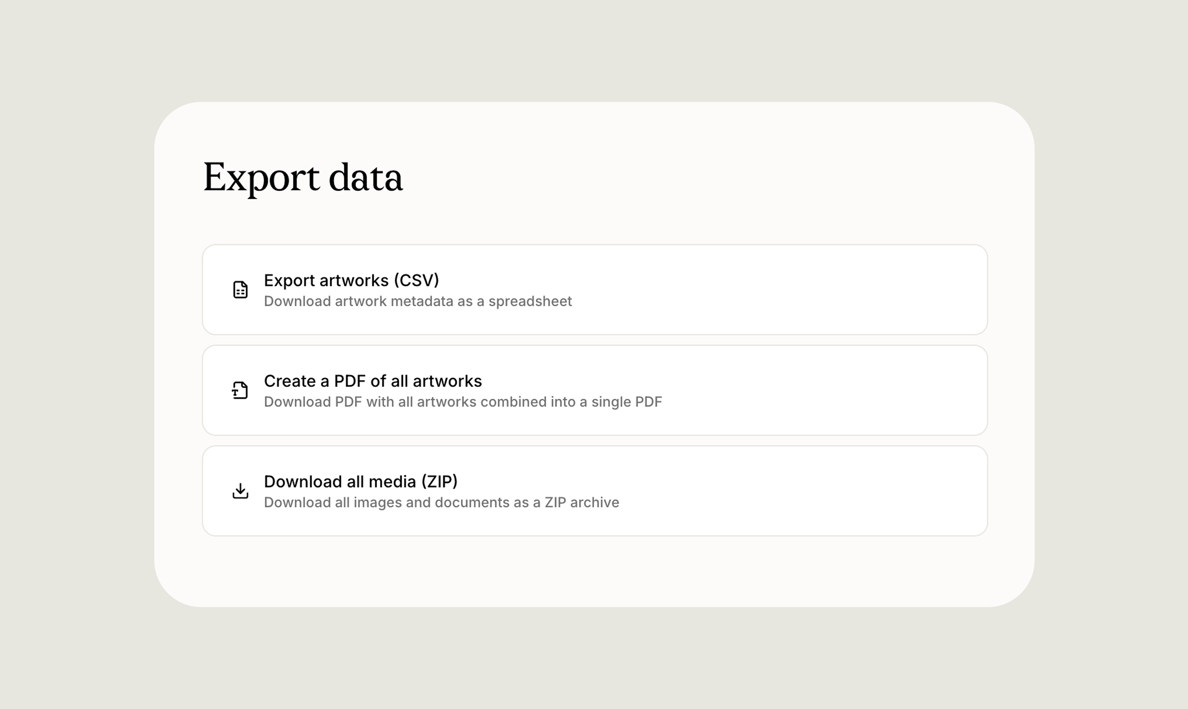Click the PDF document icon

pyautogui.click(x=240, y=390)
